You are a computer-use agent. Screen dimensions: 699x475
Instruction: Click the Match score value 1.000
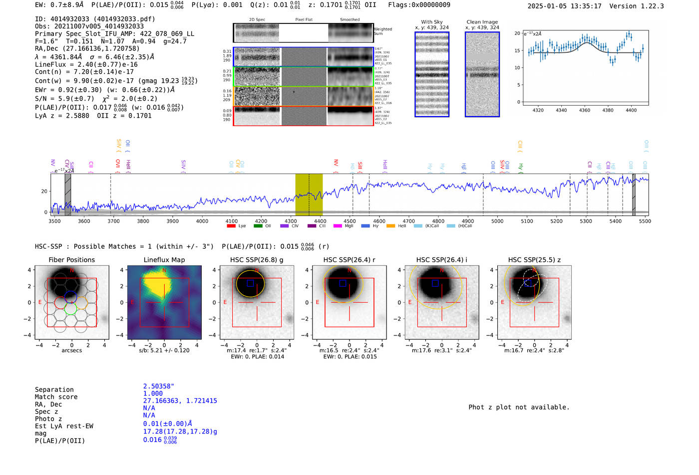pos(153,394)
